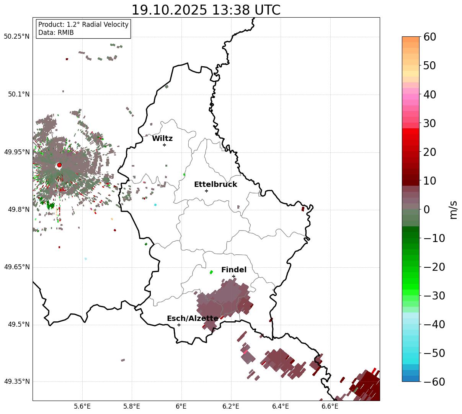Click the colorbar 20 tick label
Image resolution: width=462 pixels, height=414 pixels.
coord(429,152)
